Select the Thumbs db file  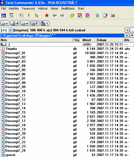tap(67, 49)
